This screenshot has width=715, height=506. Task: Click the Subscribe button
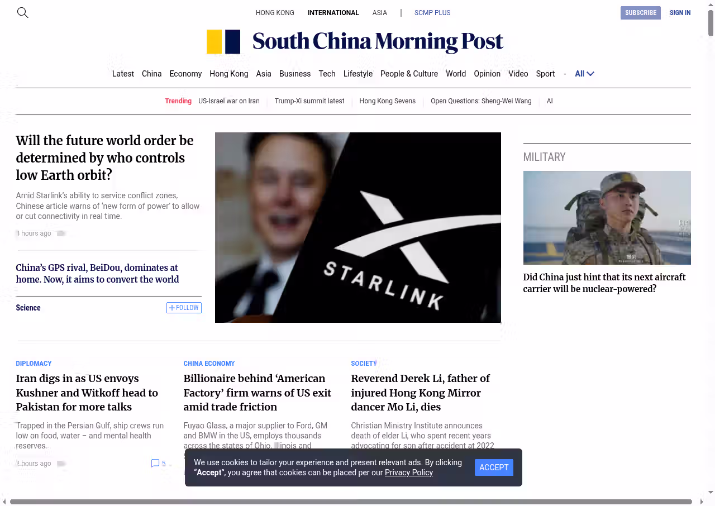tap(640, 13)
